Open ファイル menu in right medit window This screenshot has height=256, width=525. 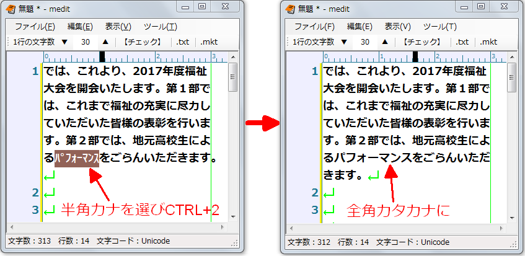(314, 27)
